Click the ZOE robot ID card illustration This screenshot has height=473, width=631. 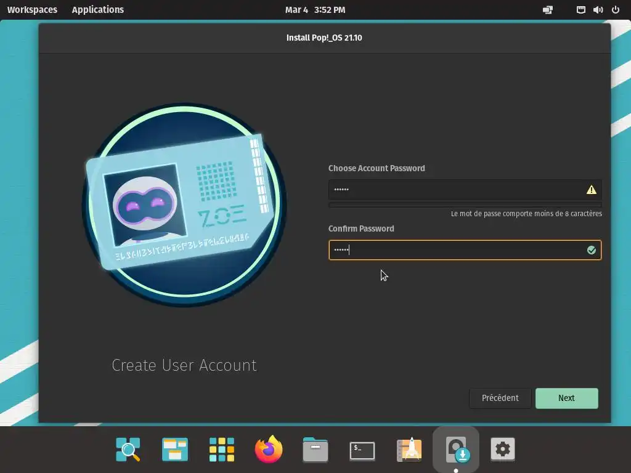(184, 204)
